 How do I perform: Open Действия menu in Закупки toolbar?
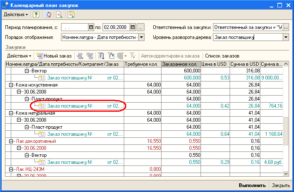coord(19,56)
